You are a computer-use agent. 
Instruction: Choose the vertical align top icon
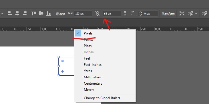(34, 13)
